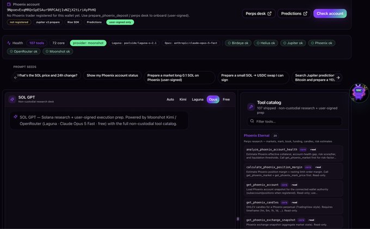Click the Tool catalog wrench icon
The image size is (370, 229).
pos(251,107)
